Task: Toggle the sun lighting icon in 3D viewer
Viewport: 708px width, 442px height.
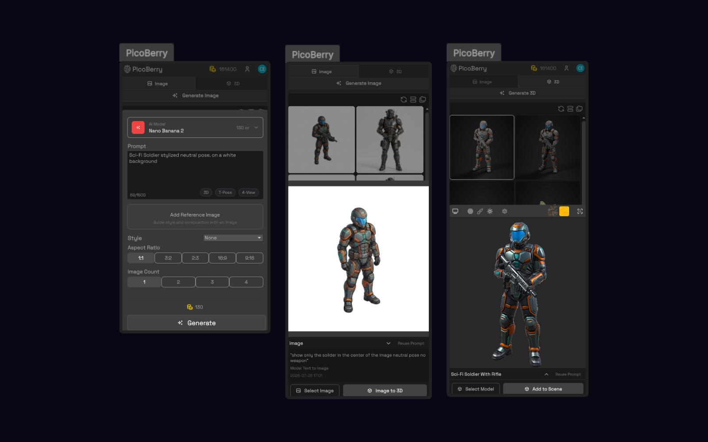Action: (x=490, y=211)
